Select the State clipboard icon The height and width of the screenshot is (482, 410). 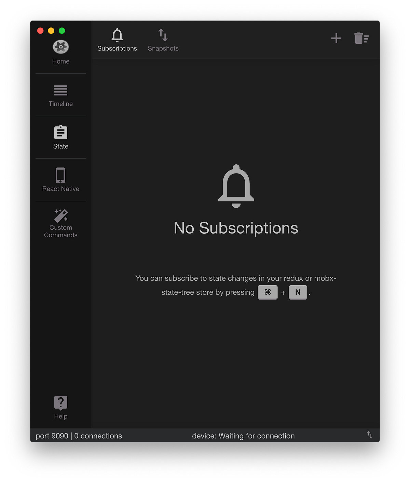tap(61, 133)
